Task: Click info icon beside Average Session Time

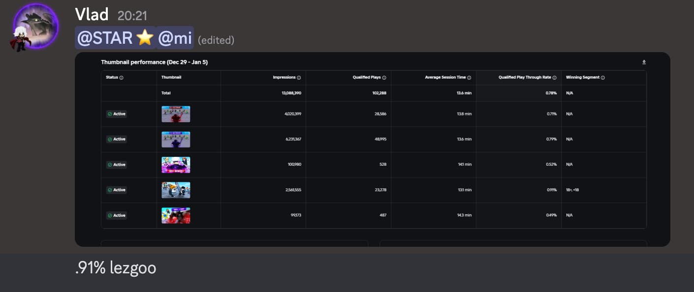Action: pos(469,78)
